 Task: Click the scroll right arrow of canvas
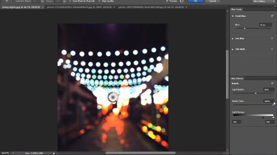coord(224,153)
